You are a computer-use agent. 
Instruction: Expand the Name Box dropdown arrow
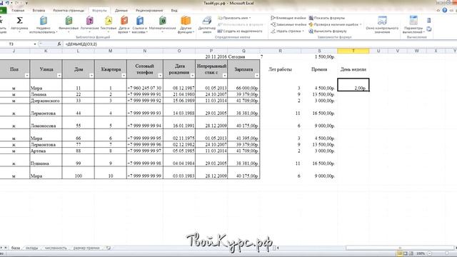pyautogui.click(x=35, y=44)
